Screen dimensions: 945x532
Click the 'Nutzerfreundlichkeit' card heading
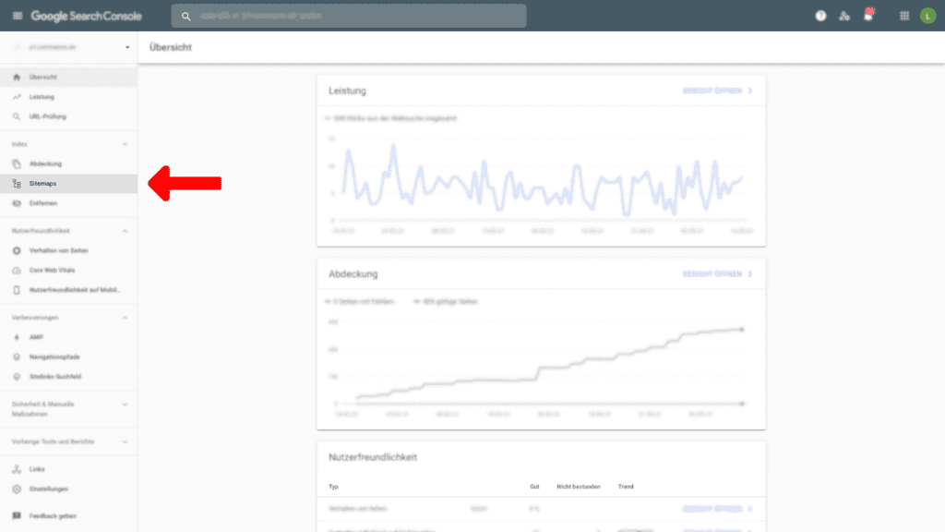[373, 457]
